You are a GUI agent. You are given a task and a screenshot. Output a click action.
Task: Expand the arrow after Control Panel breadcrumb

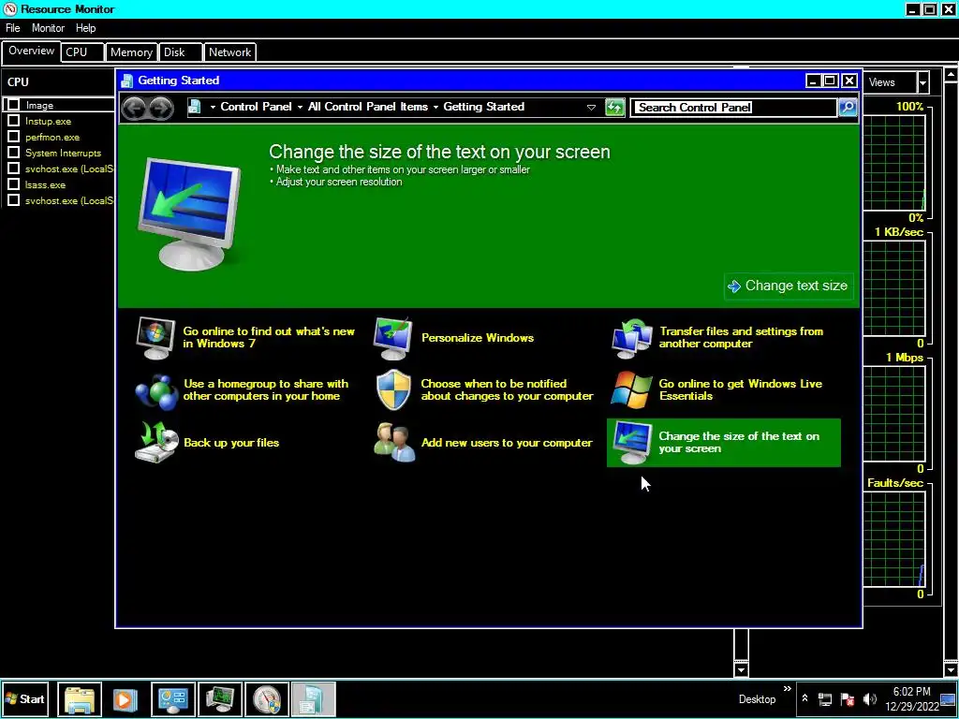(300, 107)
